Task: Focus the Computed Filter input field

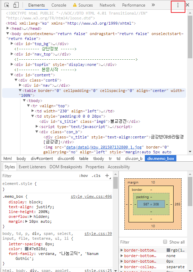Action: [140, 242]
